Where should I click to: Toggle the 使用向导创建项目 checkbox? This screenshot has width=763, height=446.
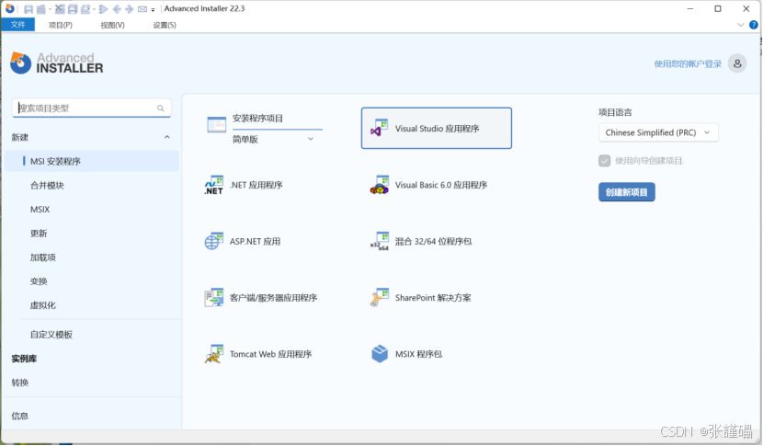(604, 161)
